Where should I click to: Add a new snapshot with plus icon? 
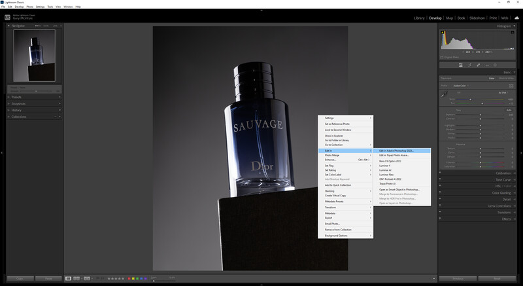(59, 103)
